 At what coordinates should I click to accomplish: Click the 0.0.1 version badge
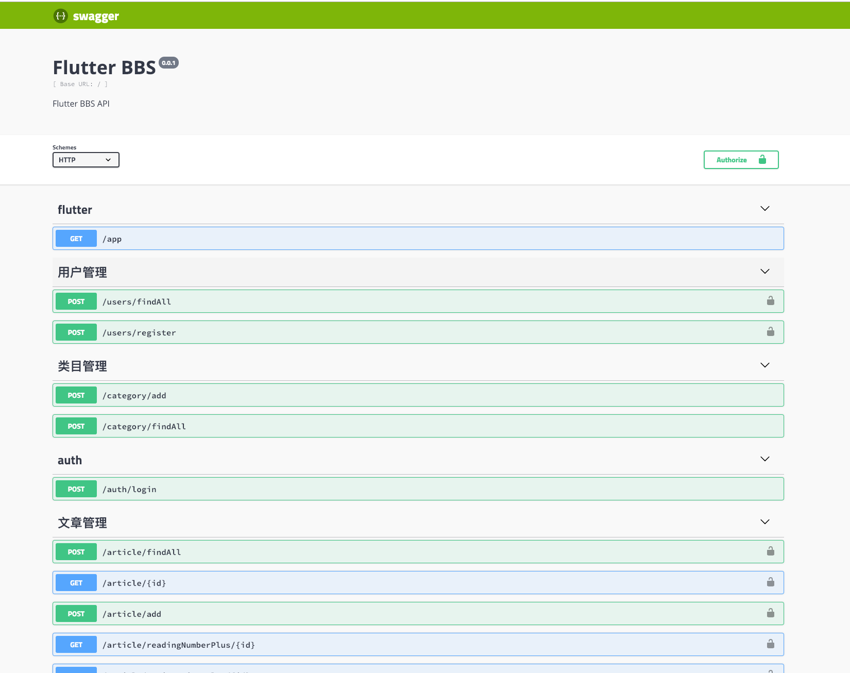[x=168, y=63]
